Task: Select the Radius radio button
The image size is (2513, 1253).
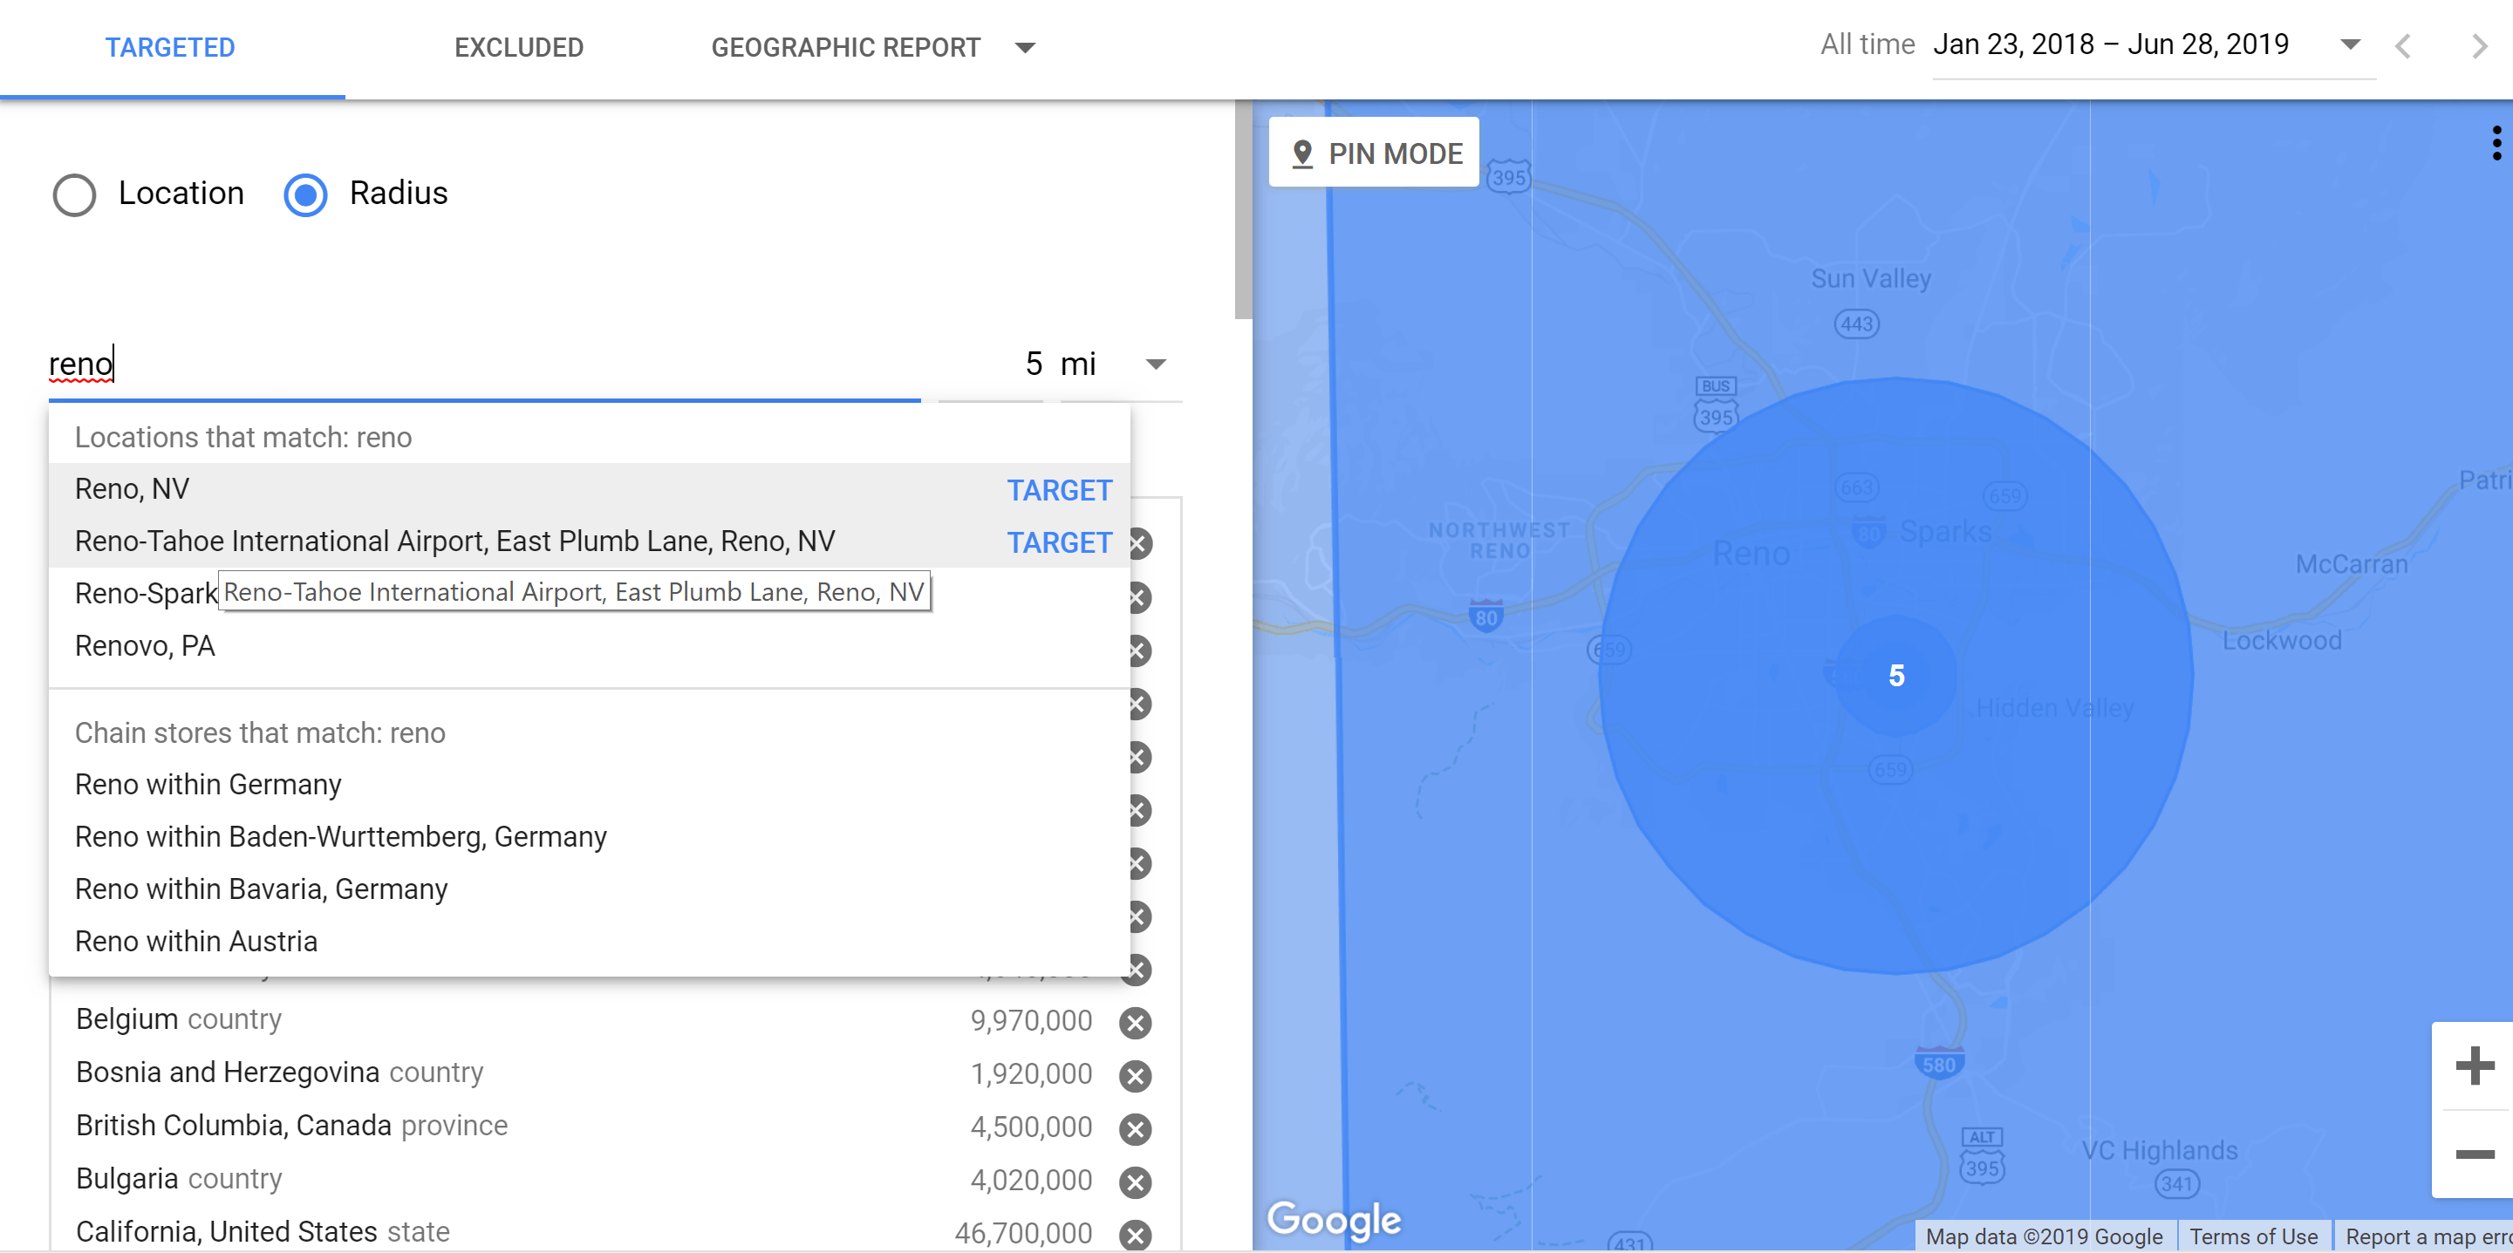Action: (304, 194)
